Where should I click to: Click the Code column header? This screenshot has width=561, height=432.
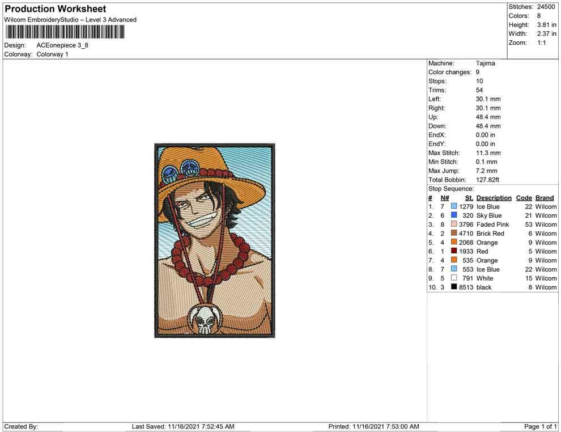524,198
